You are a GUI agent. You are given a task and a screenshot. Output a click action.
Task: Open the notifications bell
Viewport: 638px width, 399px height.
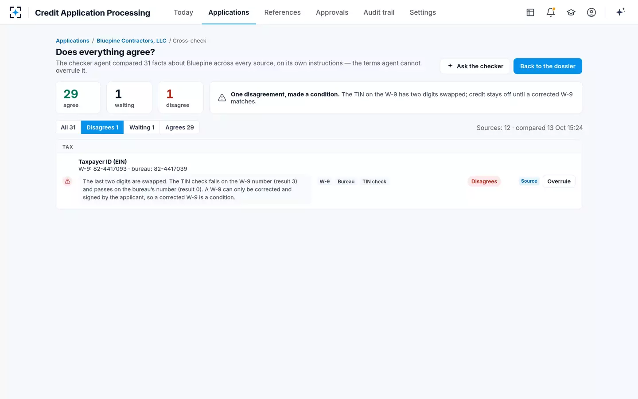pos(551,12)
